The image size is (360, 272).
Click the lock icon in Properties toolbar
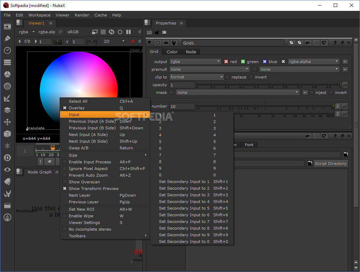pos(157,32)
